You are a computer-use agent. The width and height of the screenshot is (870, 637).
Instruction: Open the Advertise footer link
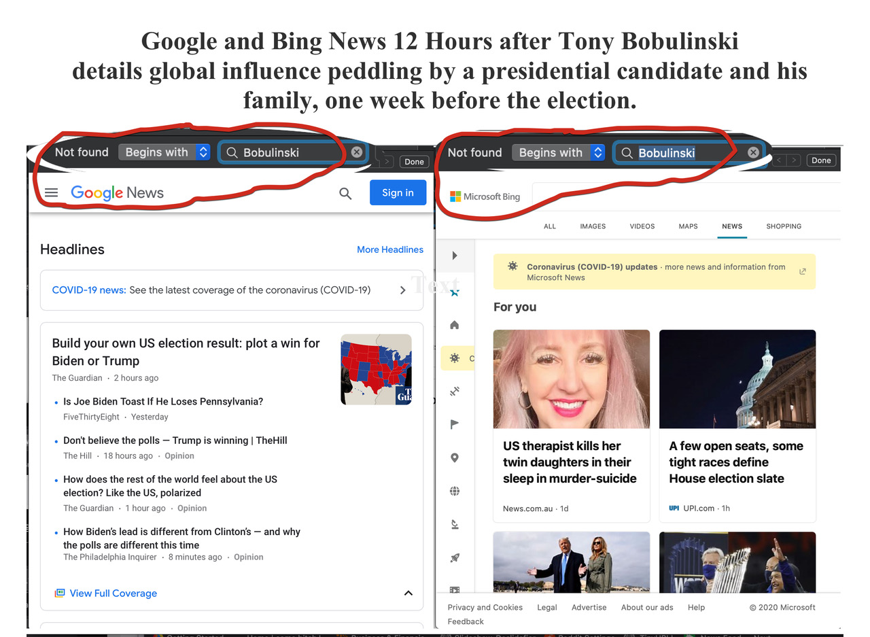(x=589, y=608)
